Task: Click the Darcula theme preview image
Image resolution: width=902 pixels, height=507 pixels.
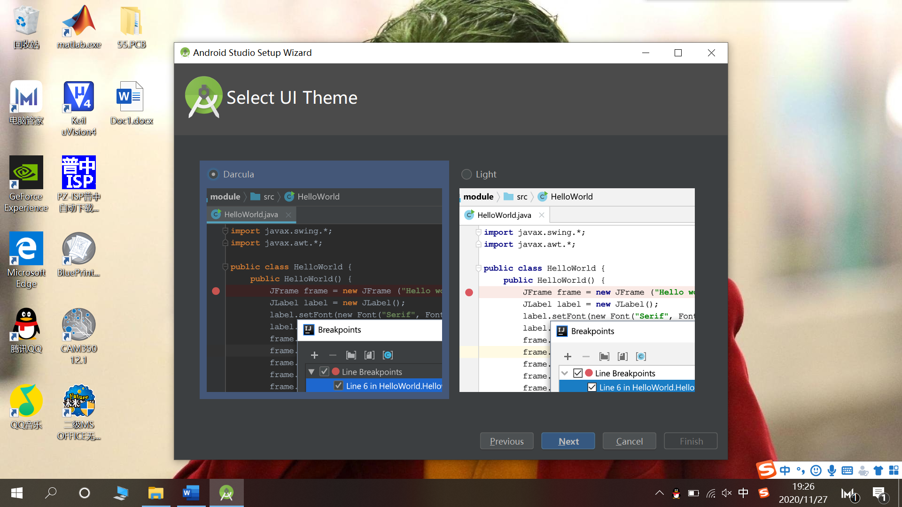Action: pyautogui.click(x=324, y=290)
